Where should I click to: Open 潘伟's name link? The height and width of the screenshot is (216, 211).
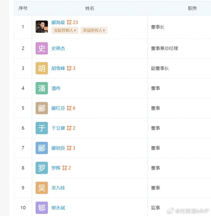pyautogui.click(x=56, y=88)
